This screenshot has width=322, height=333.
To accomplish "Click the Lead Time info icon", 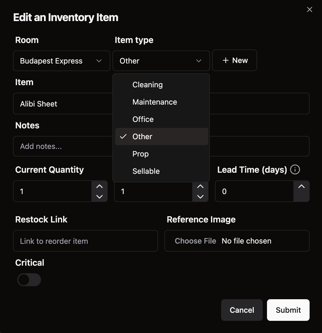I will click(295, 170).
